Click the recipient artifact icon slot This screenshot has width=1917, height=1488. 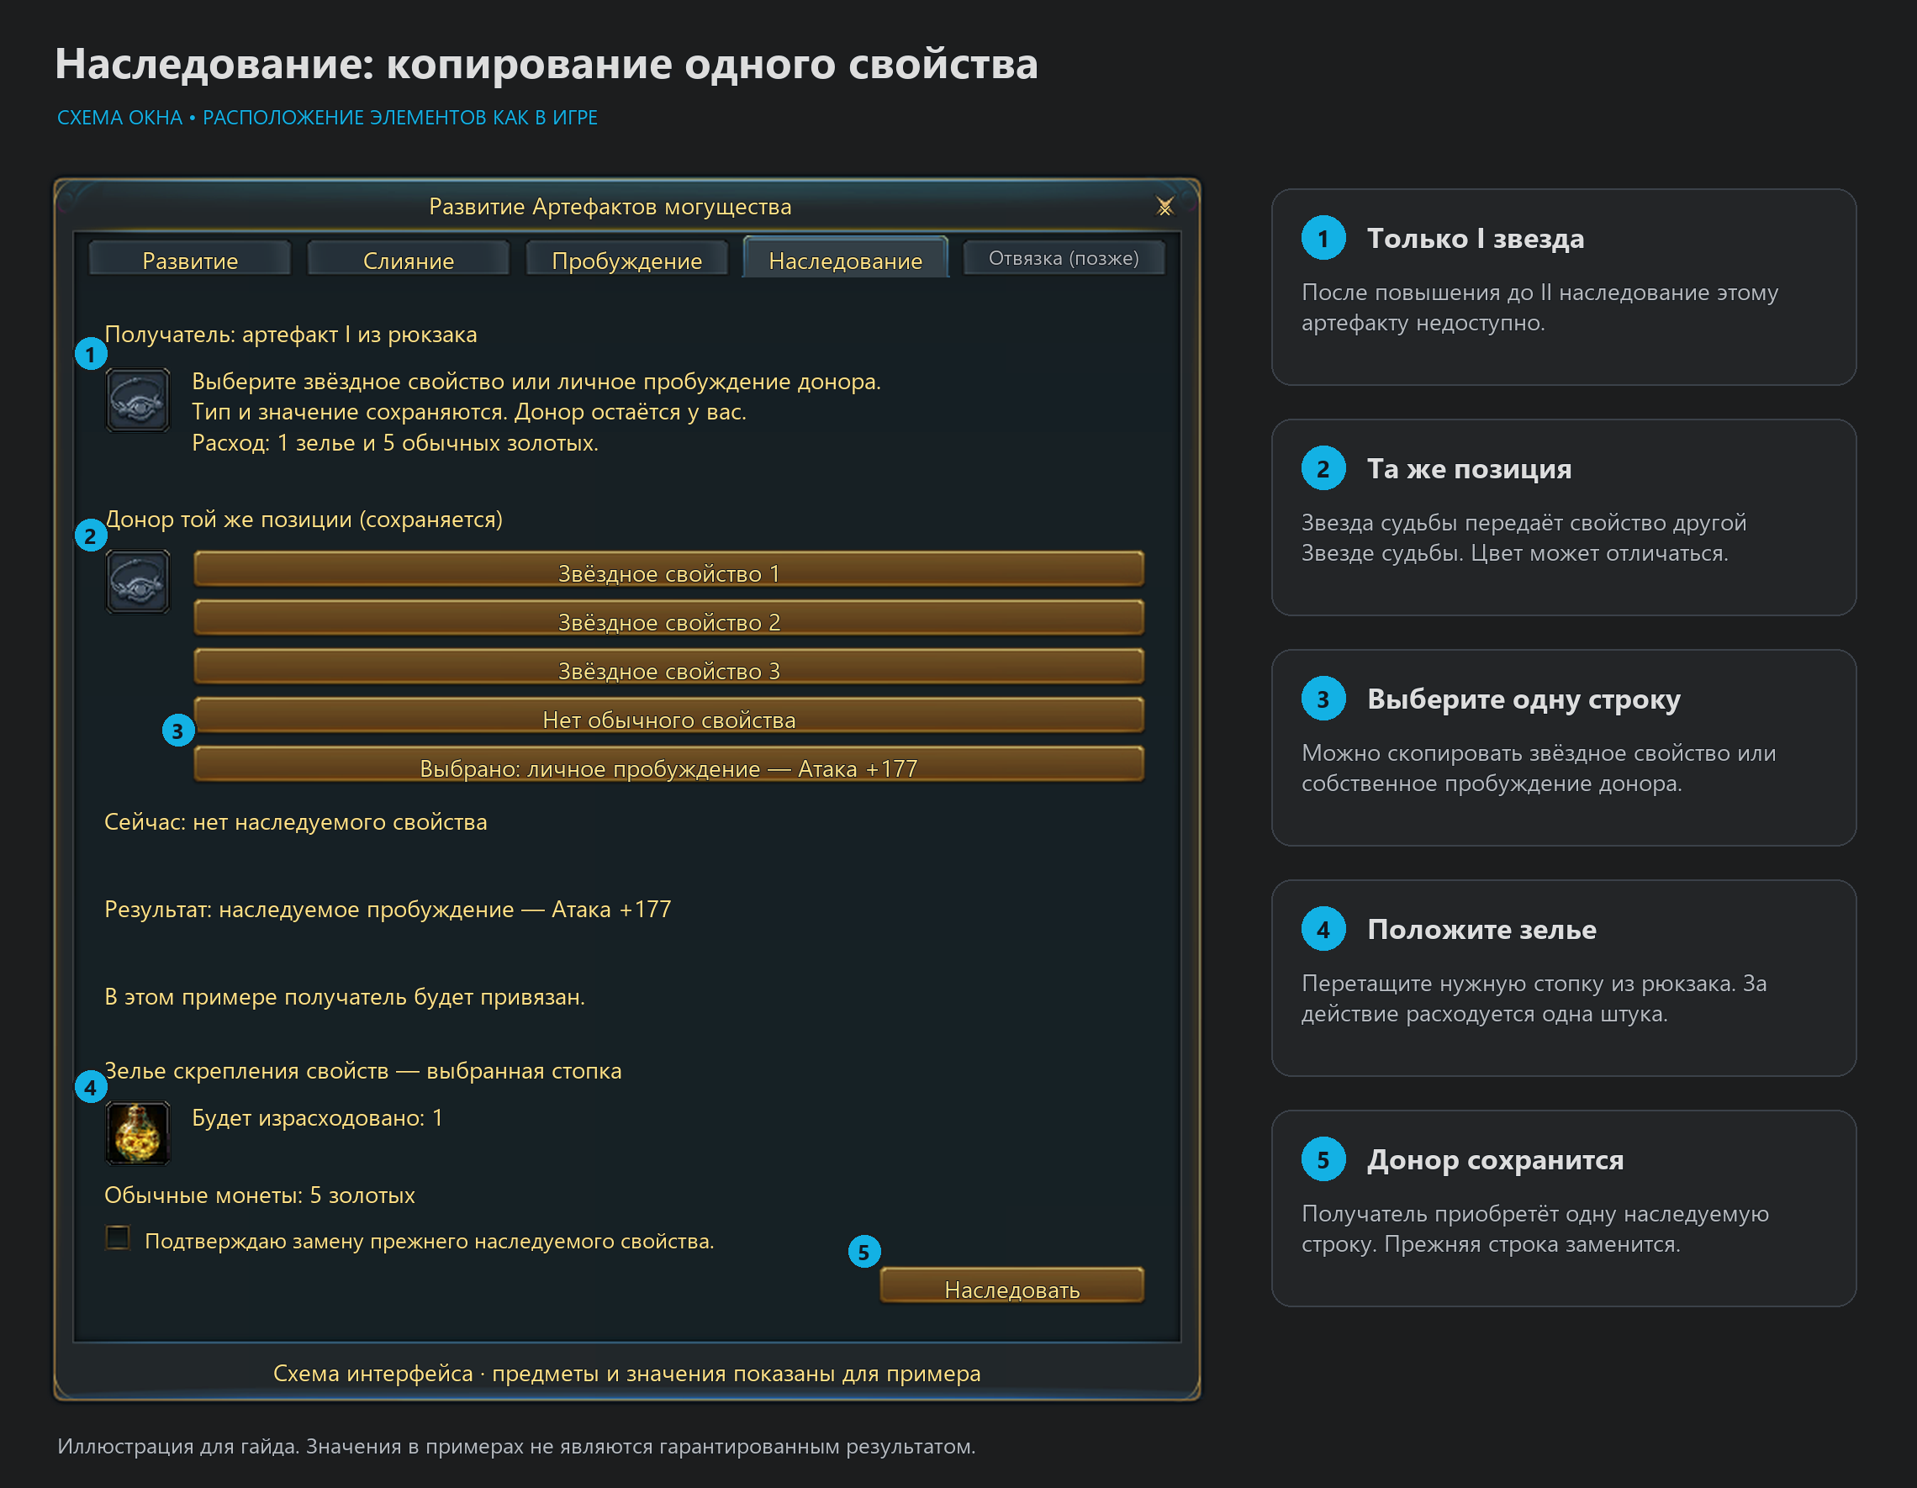(138, 400)
